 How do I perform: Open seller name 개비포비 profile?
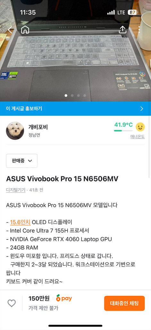pyautogui.click(x=38, y=127)
